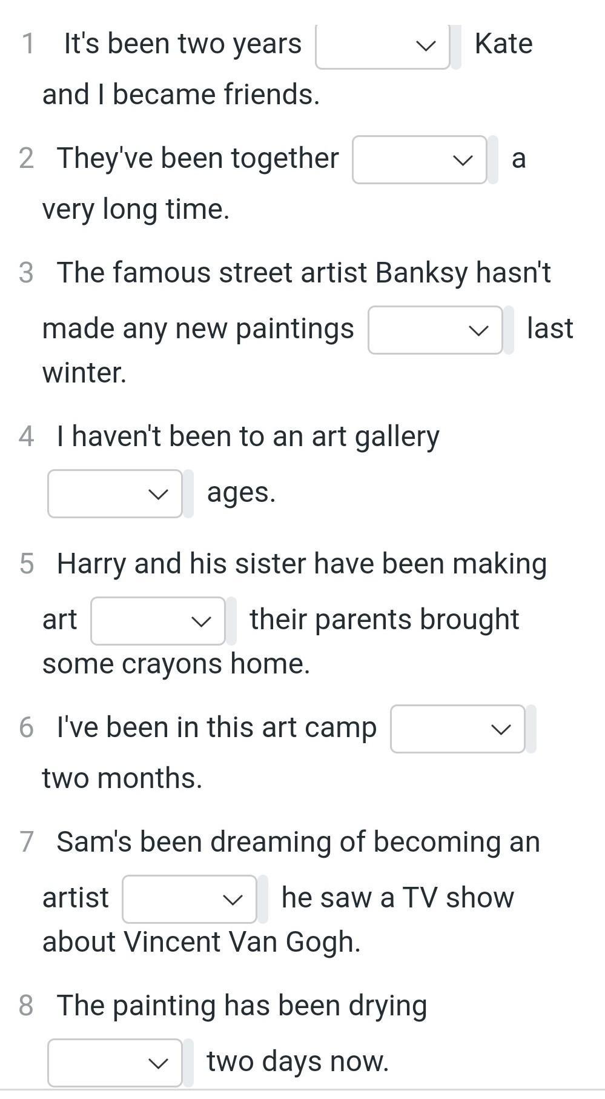The width and height of the screenshot is (605, 1099).
Task: Click the text 'Harry and his sister have been making'
Action: click(302, 564)
